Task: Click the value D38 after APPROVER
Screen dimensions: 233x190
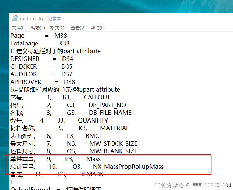Action: pyautogui.click(x=69, y=82)
